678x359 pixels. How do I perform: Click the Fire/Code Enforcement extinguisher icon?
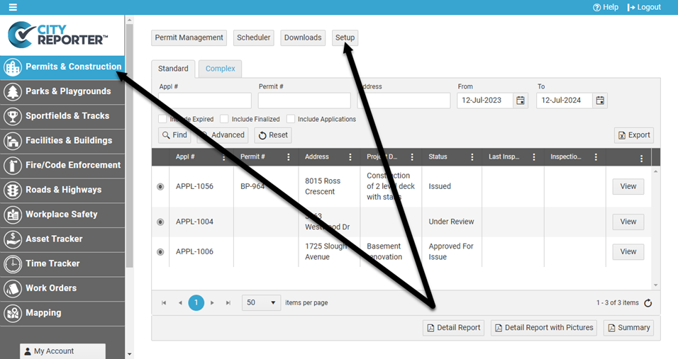coord(13,166)
